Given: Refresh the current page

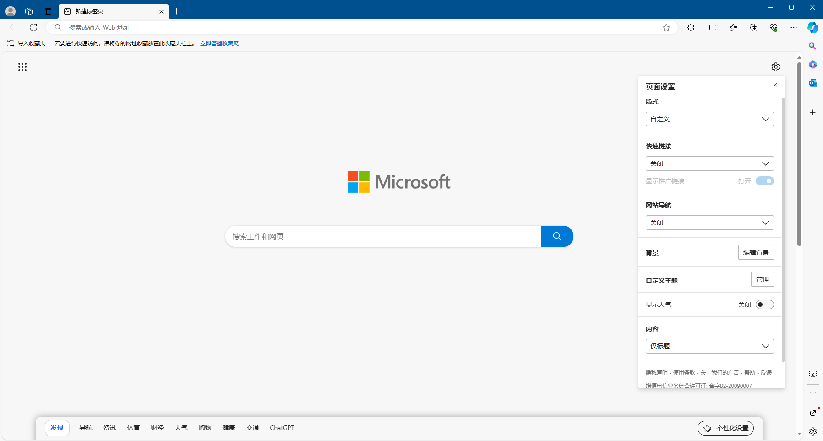Looking at the screenshot, I should 33,27.
